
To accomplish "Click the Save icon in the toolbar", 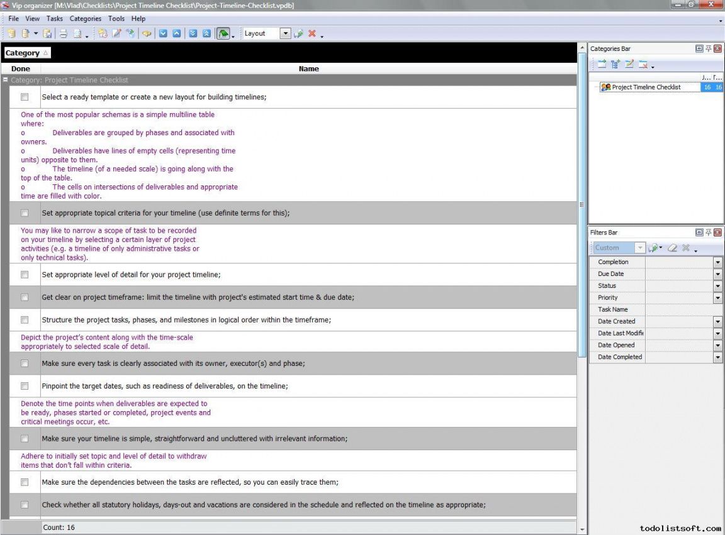I will pyautogui.click(x=48, y=34).
